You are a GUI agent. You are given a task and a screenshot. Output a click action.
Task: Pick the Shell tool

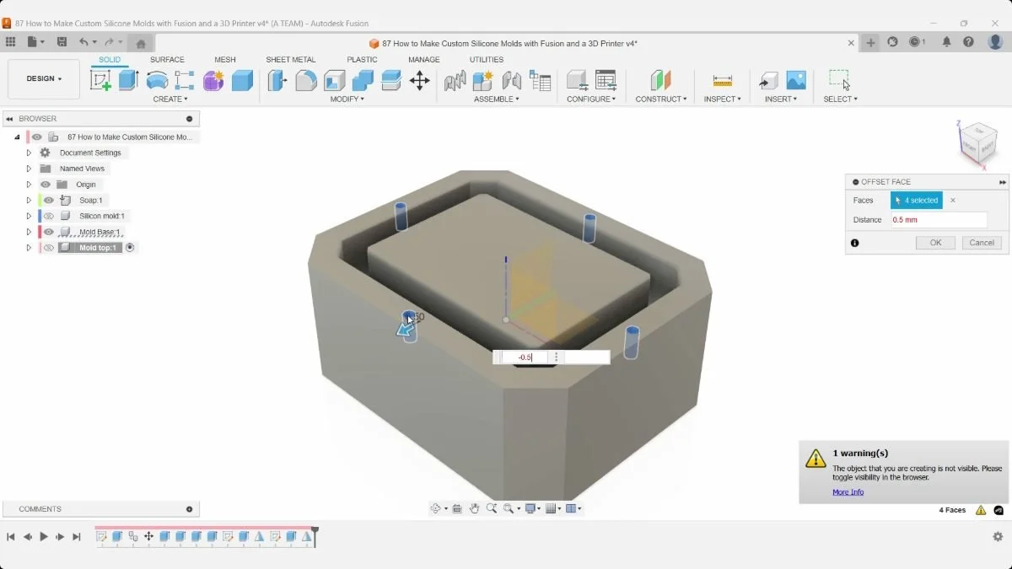tap(335, 80)
